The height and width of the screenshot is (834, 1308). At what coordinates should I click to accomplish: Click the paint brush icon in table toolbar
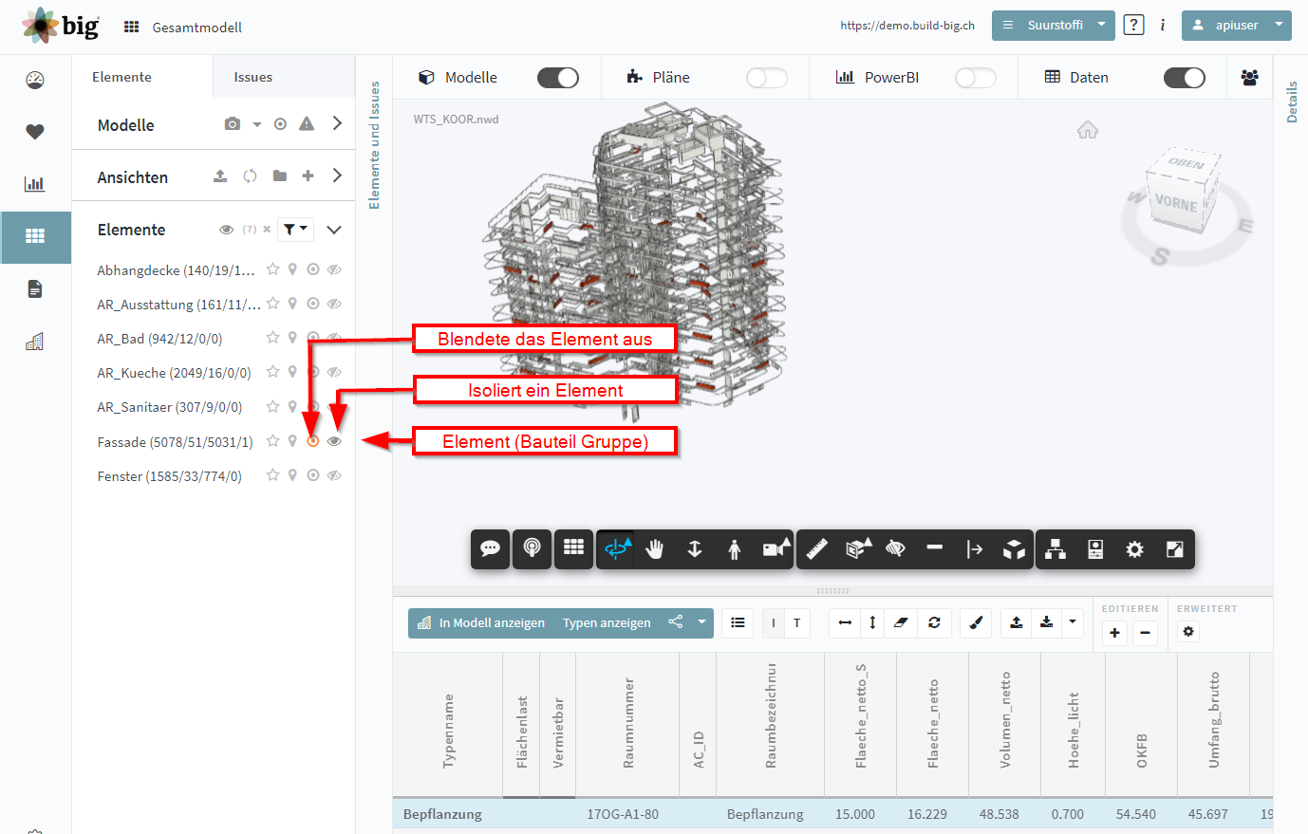[x=976, y=622]
